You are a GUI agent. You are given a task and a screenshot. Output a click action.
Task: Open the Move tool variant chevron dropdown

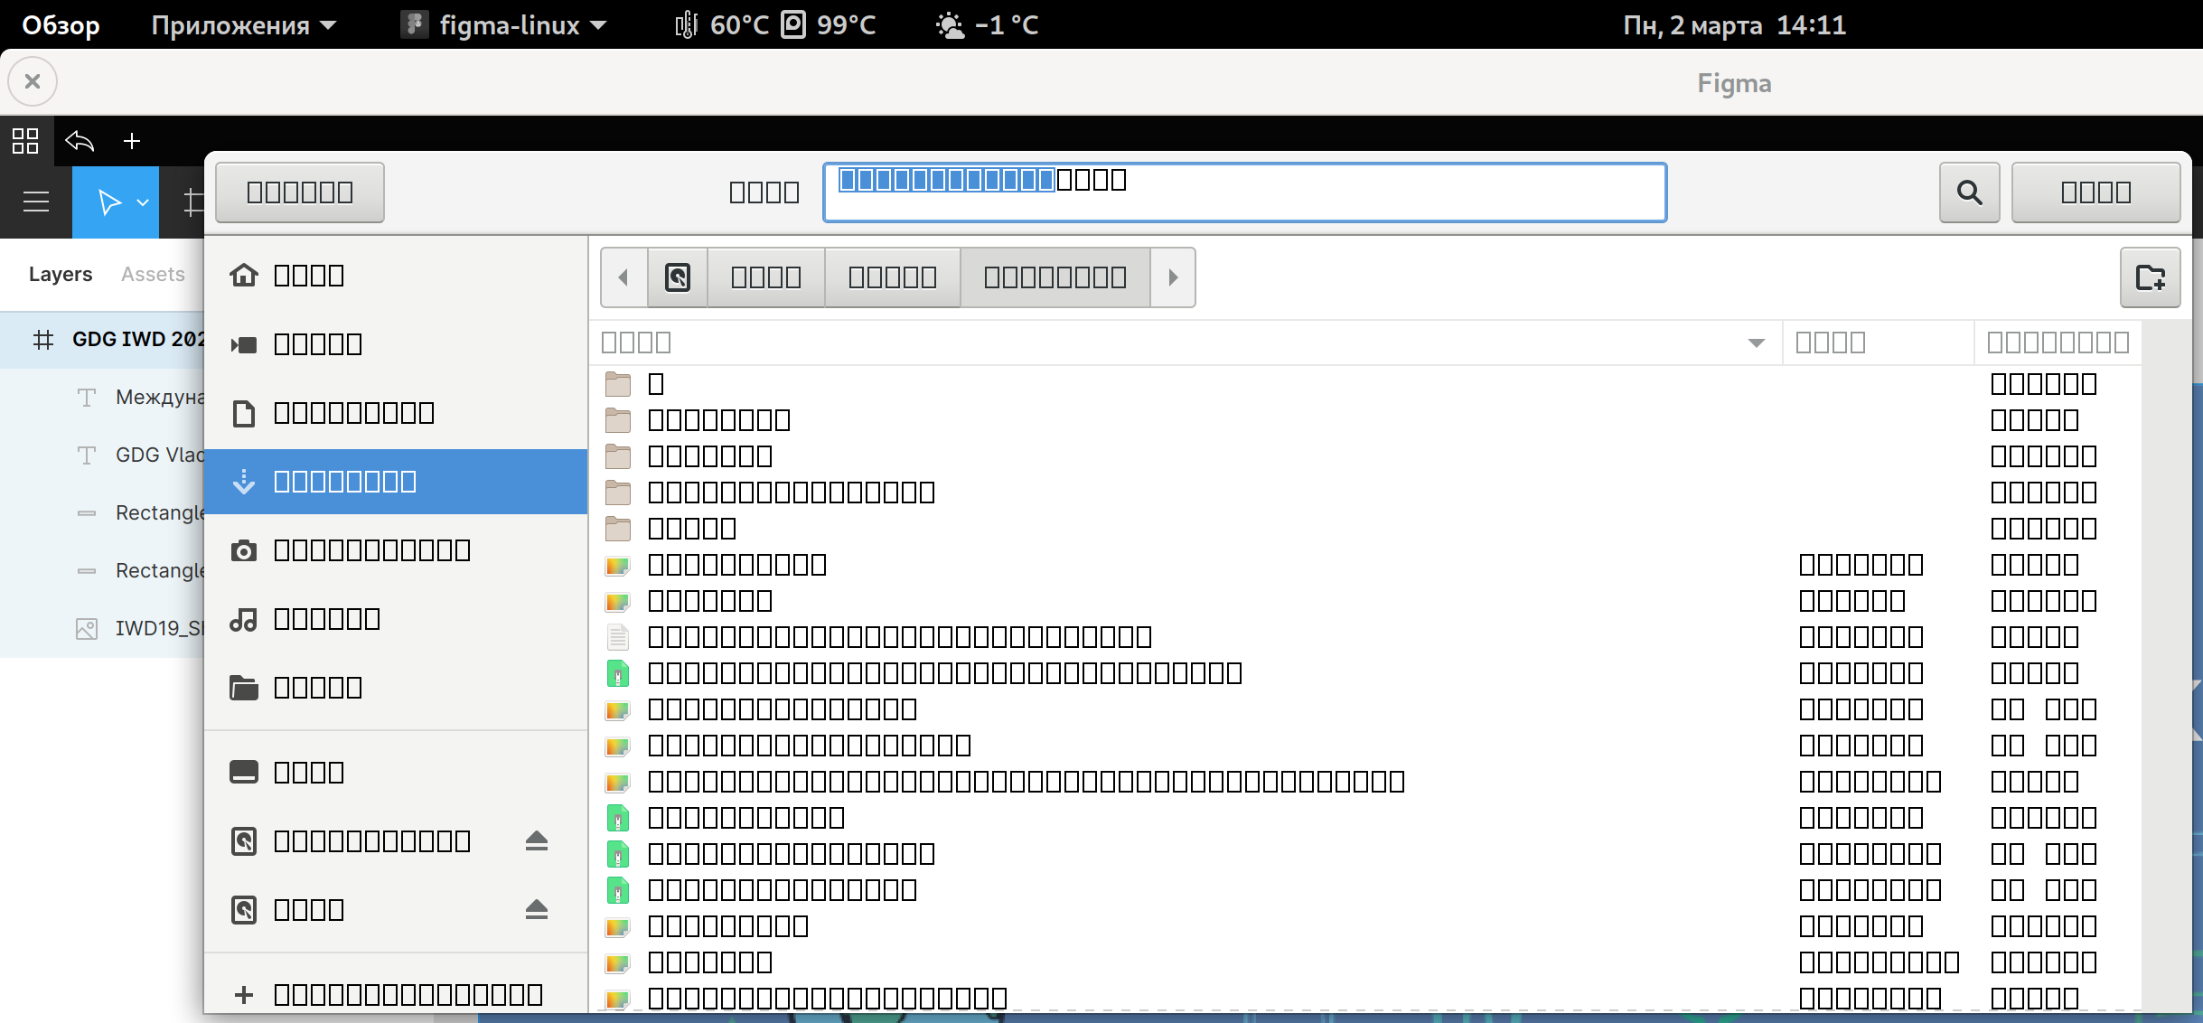click(x=142, y=202)
